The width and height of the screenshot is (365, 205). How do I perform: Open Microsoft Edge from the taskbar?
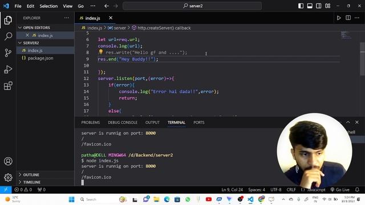point(167,199)
